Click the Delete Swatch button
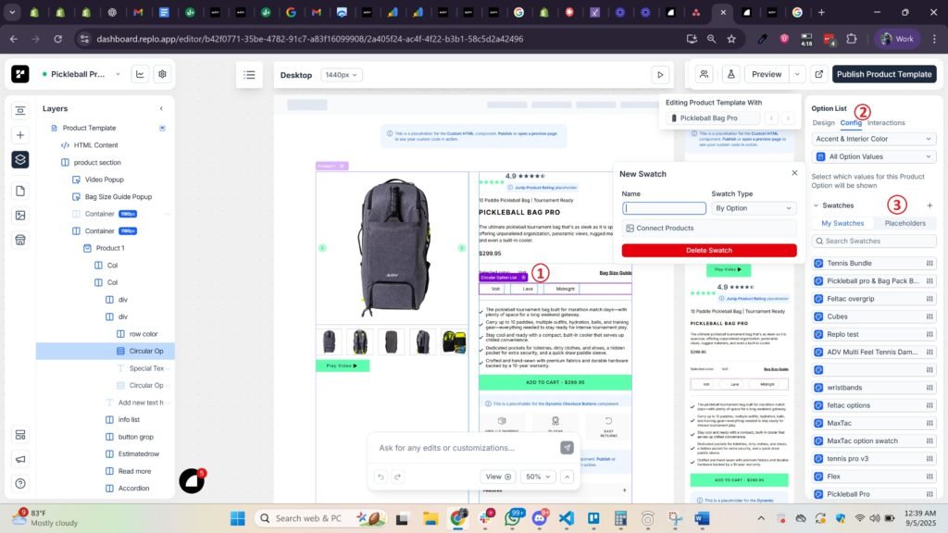 coord(708,251)
